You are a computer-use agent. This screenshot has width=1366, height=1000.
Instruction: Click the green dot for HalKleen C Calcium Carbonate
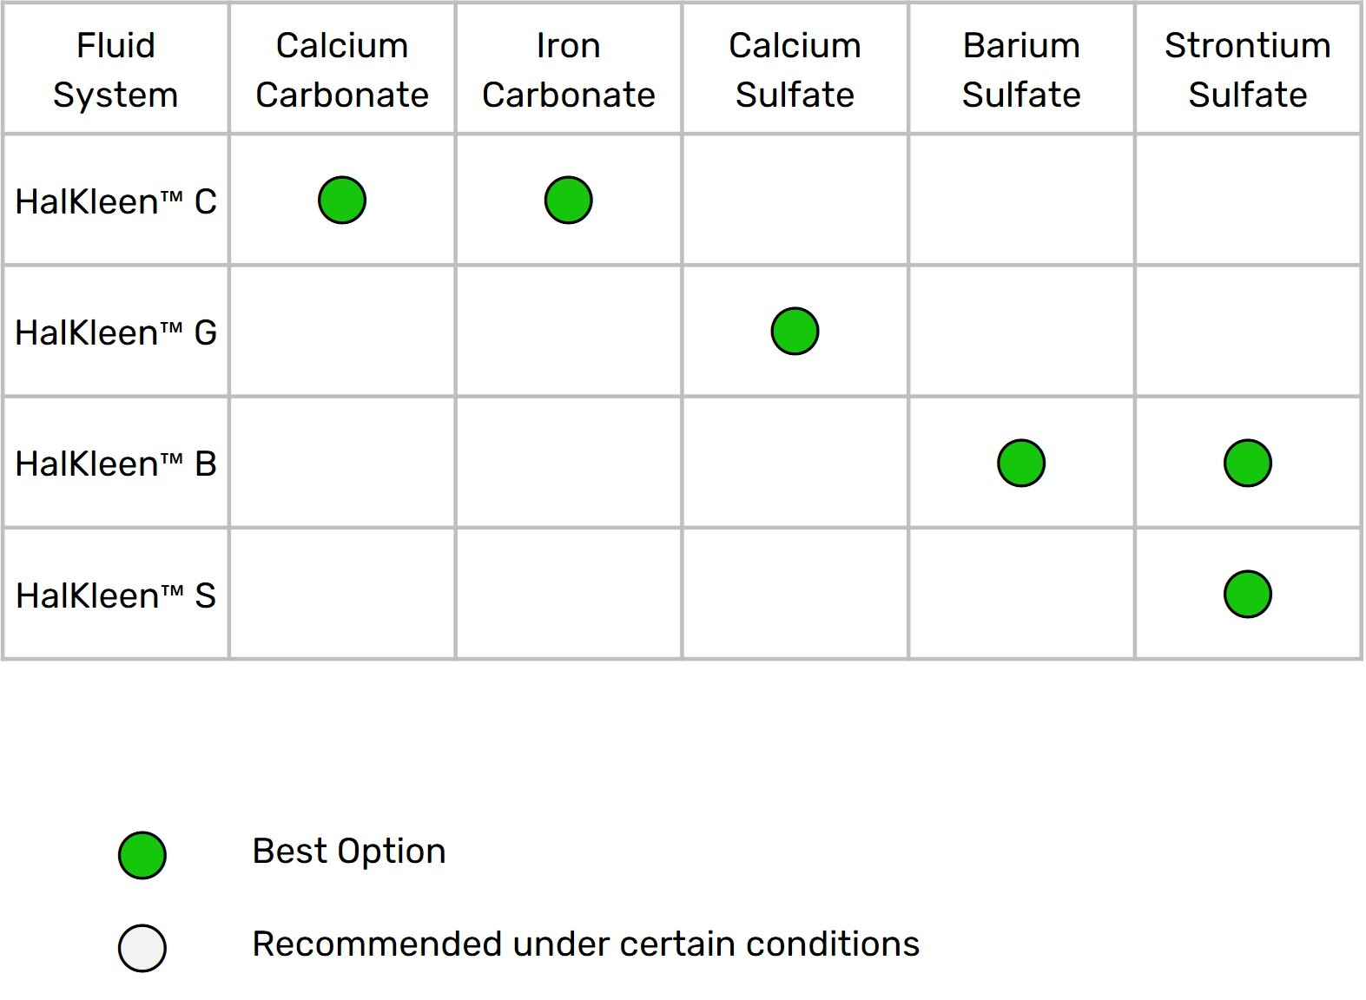342,201
